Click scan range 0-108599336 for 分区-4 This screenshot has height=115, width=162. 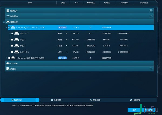124,52
